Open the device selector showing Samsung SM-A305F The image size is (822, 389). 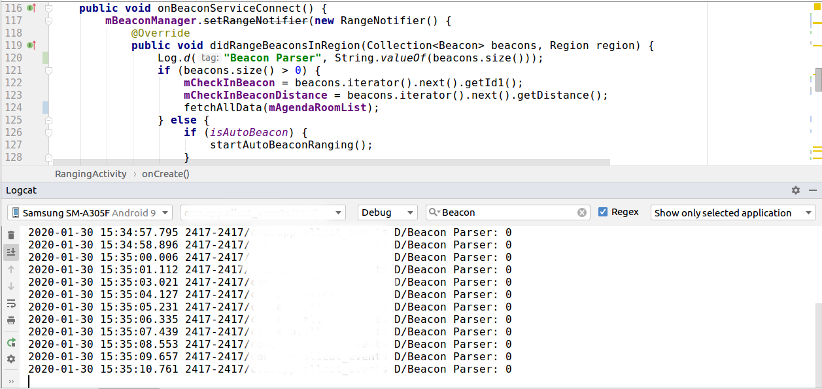click(x=88, y=212)
